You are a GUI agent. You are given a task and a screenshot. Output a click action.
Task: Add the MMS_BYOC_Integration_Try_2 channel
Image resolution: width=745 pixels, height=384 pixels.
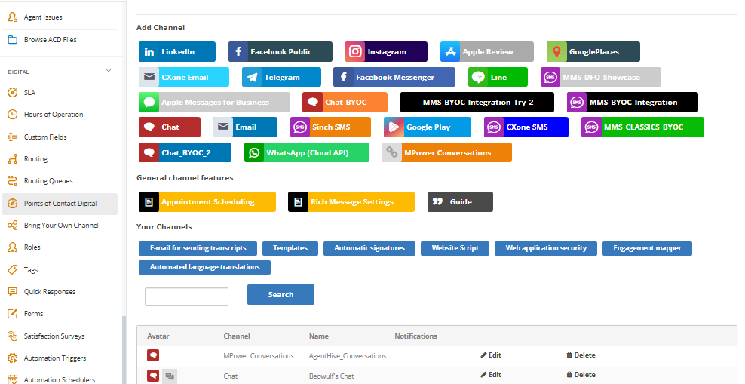[x=477, y=102]
